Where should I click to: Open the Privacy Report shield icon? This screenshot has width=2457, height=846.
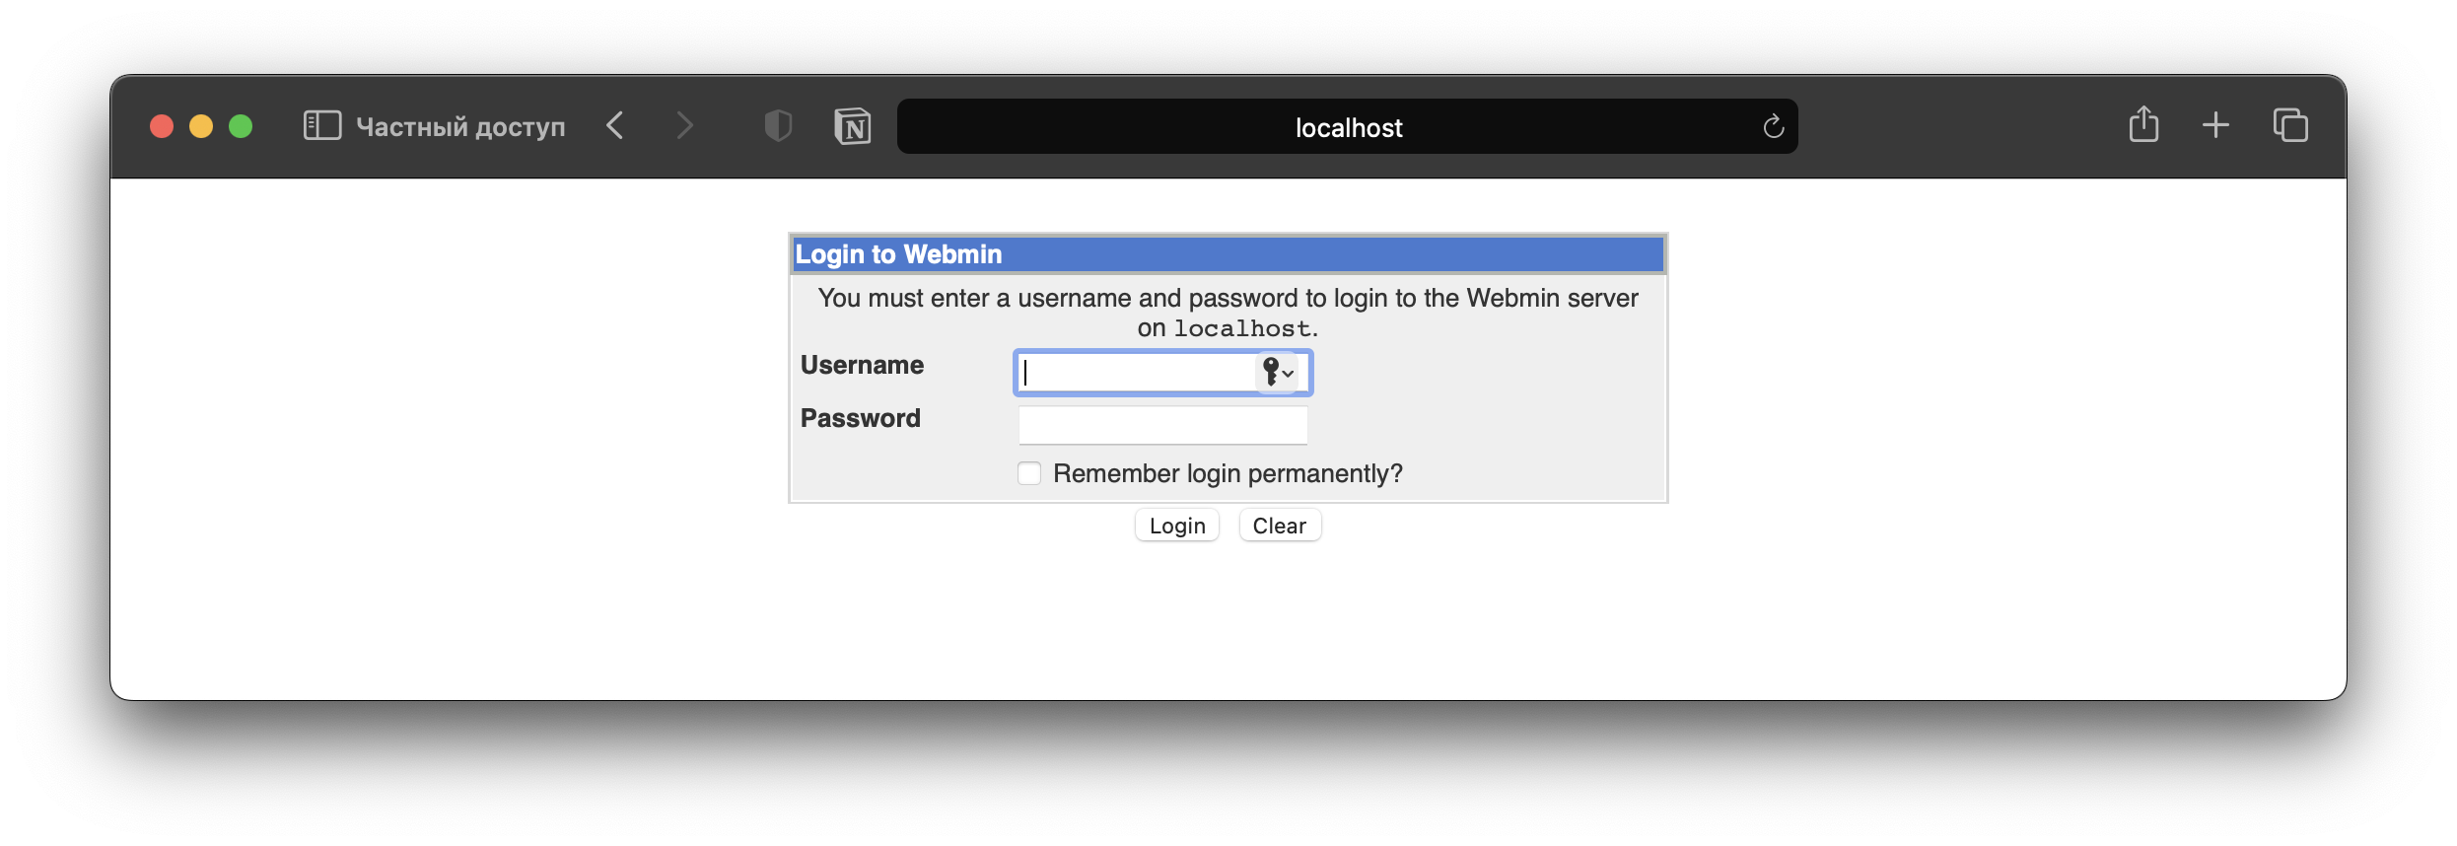tap(778, 126)
